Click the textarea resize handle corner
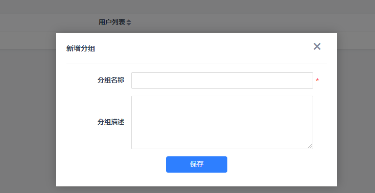Screen dimensions: 375x193 pyautogui.click(x=310, y=146)
